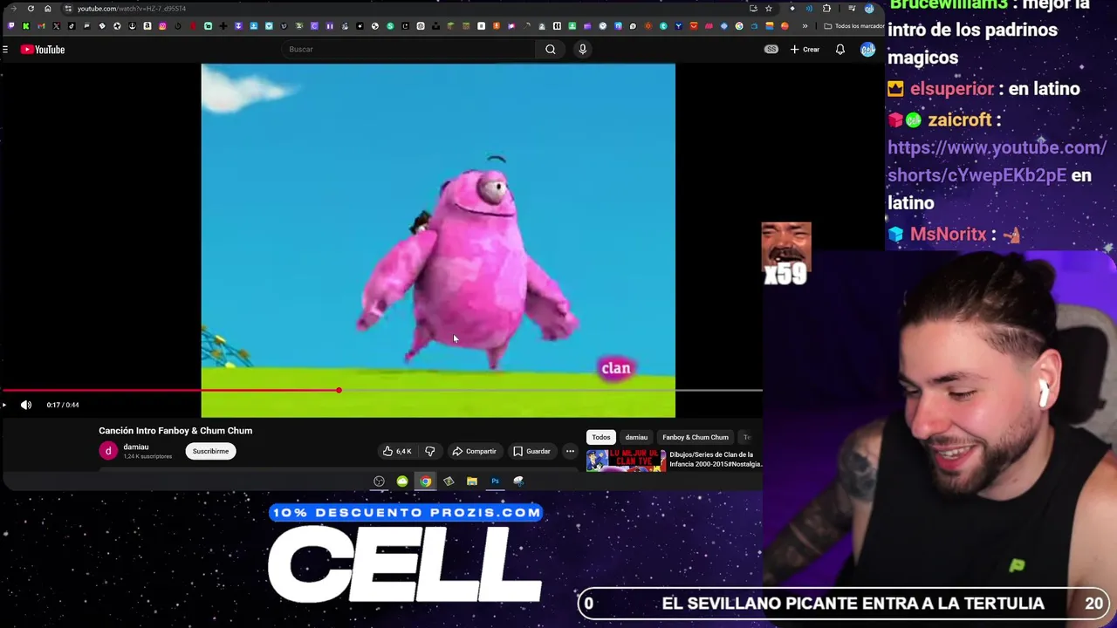Select the Fanboy & Chum Chum chip
1117x628 pixels.
pyautogui.click(x=696, y=437)
